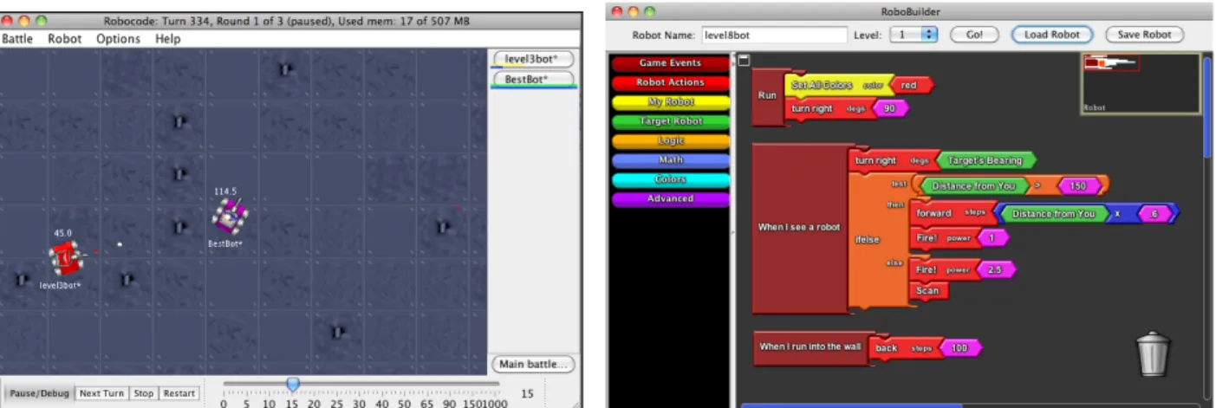Image resolution: width=1216 pixels, height=408 pixels.
Task: Open the Game Events block category
Action: click(x=670, y=63)
